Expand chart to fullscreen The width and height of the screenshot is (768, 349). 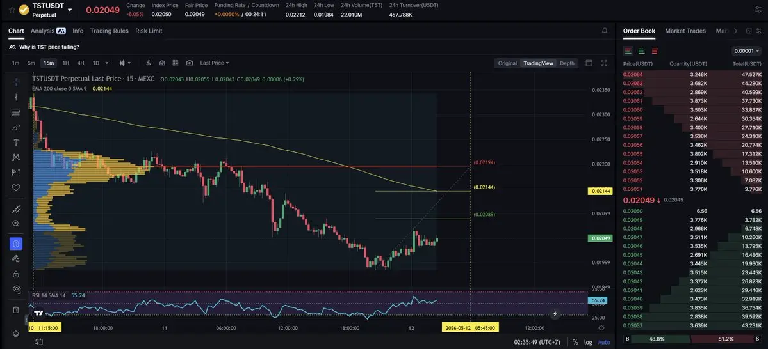pyautogui.click(x=604, y=63)
